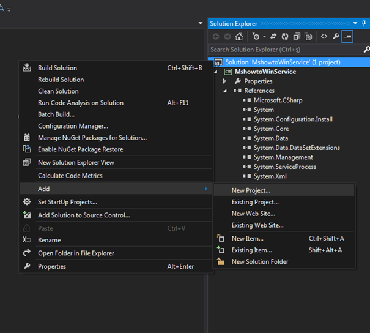Choose Rebuild Solution
Screen dimensions: 370x333
tap(116, 80)
